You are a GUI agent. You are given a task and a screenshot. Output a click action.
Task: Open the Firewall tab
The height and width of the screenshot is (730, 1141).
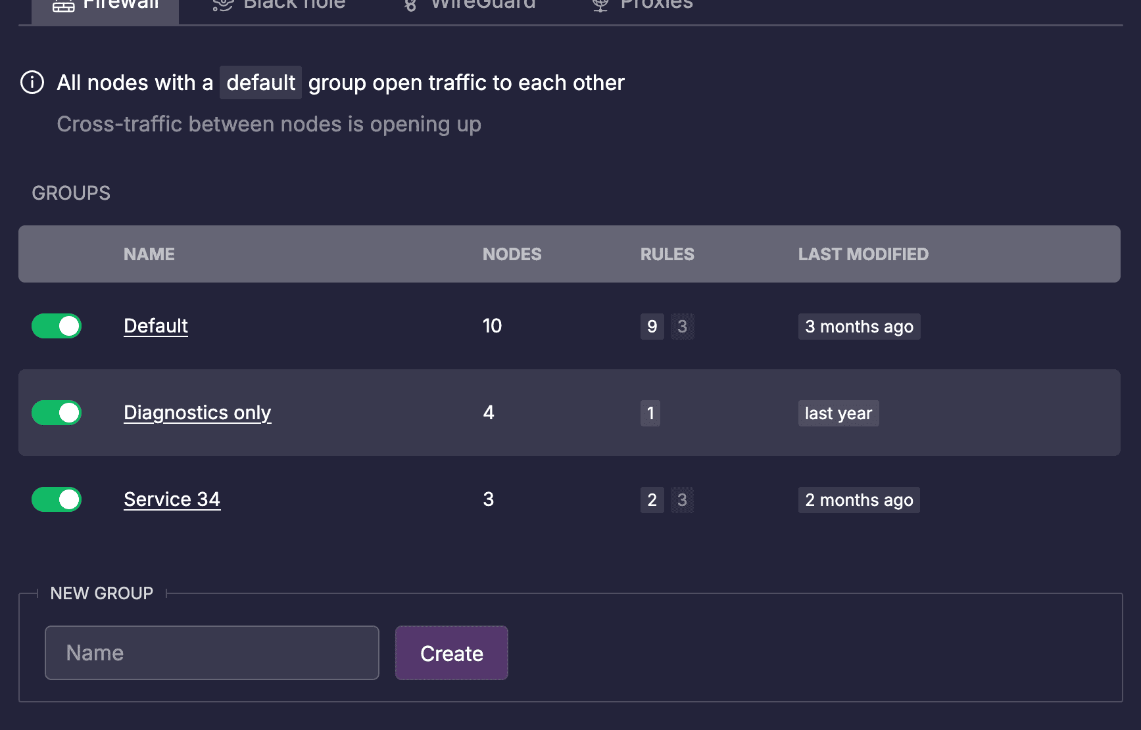(105, 7)
